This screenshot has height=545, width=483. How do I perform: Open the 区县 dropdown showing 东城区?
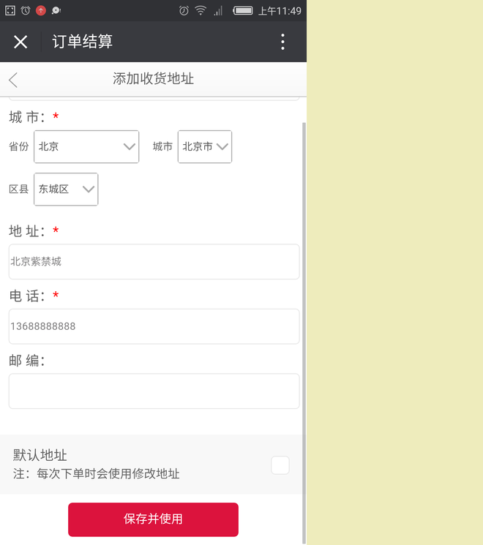pos(66,189)
